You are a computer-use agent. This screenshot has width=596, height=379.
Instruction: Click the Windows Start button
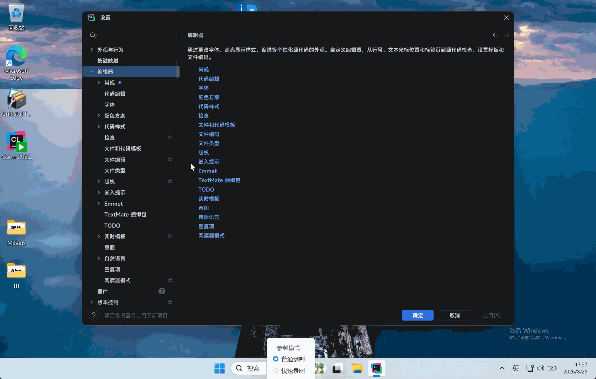[x=219, y=368]
